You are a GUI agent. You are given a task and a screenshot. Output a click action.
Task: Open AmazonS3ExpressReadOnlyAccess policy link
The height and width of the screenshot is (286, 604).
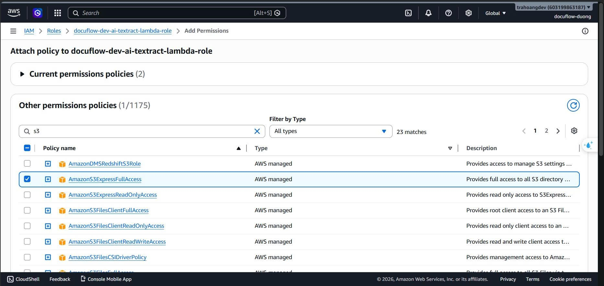(113, 195)
